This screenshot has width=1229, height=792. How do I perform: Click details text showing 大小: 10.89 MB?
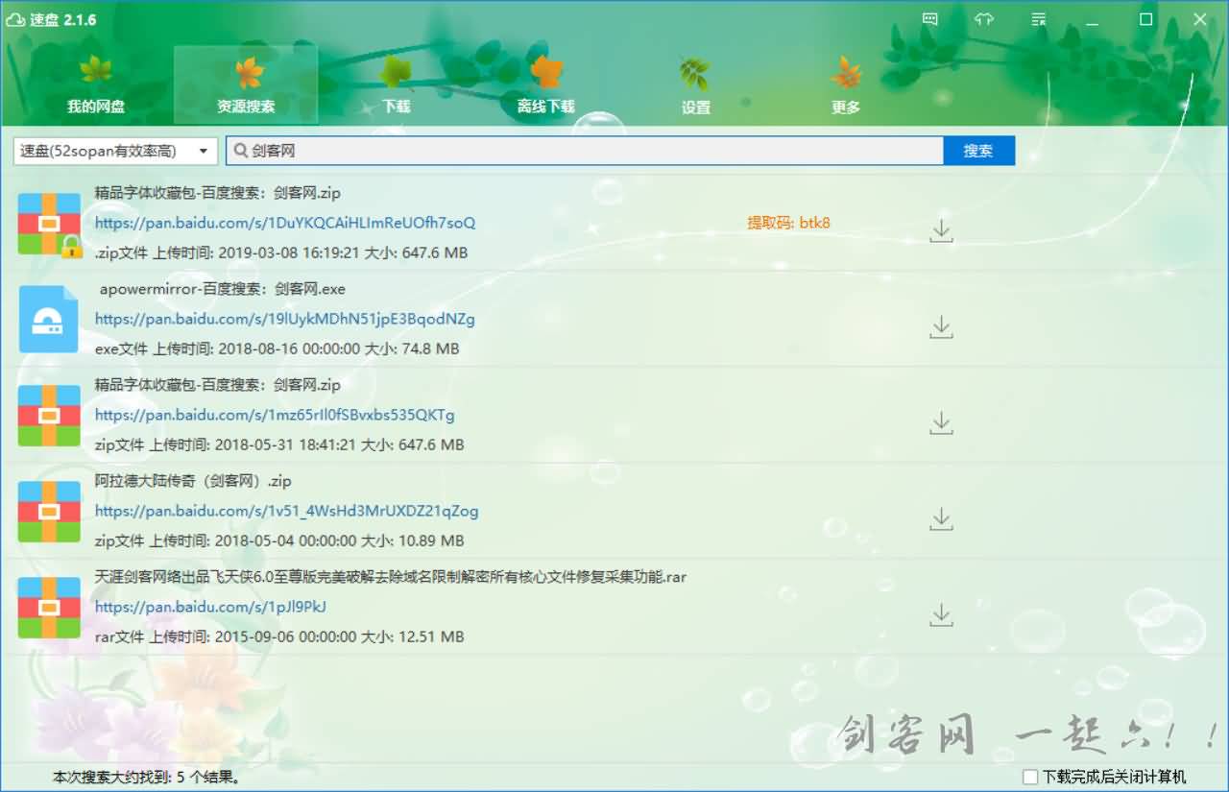coord(279,540)
